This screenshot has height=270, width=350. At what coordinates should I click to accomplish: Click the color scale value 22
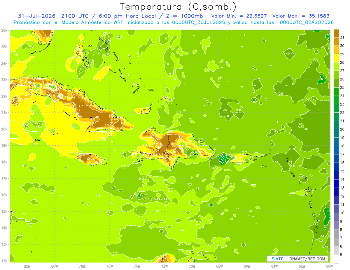(342, 112)
